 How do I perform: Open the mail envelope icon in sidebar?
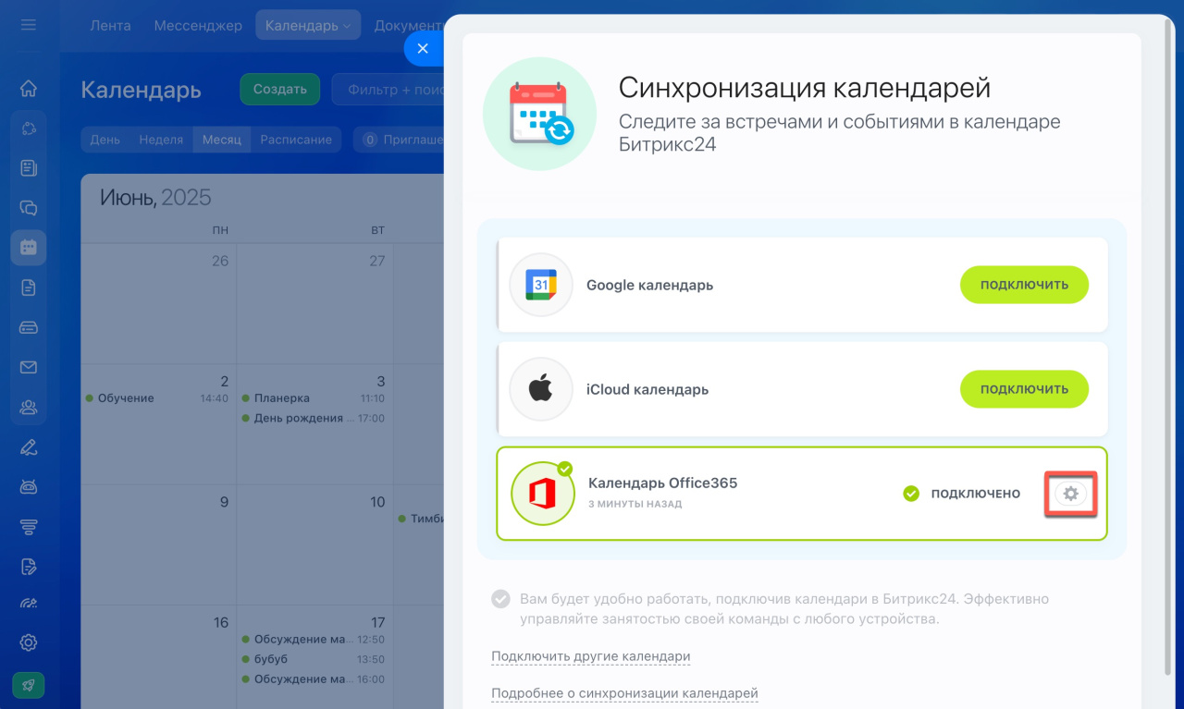click(29, 367)
